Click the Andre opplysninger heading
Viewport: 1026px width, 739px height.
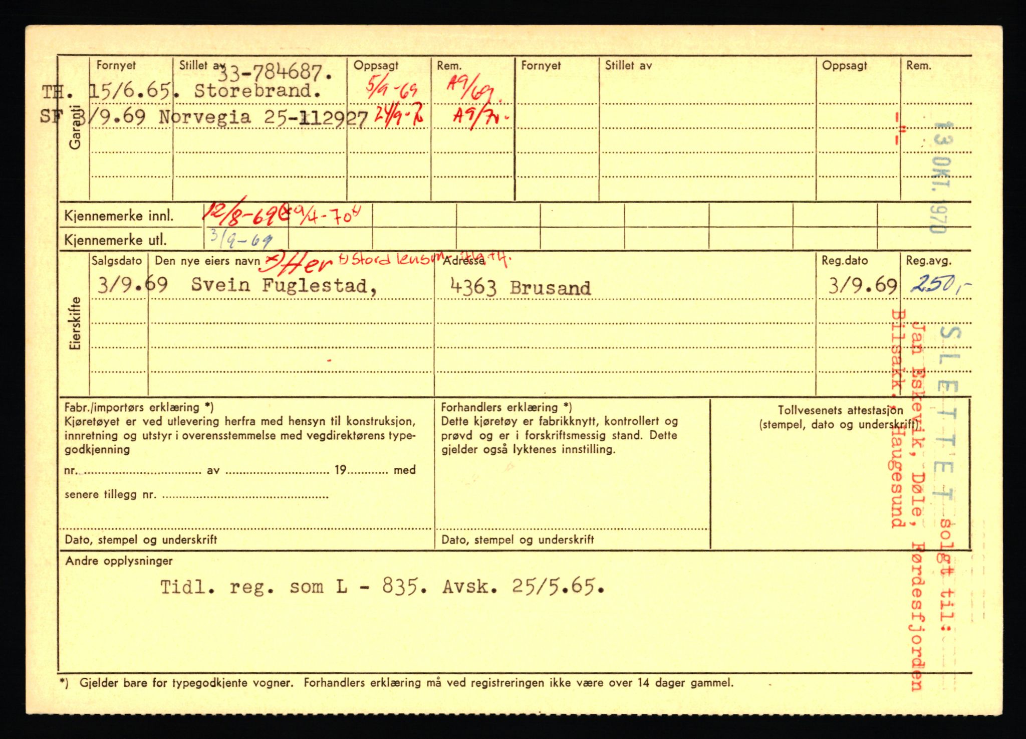click(x=119, y=562)
